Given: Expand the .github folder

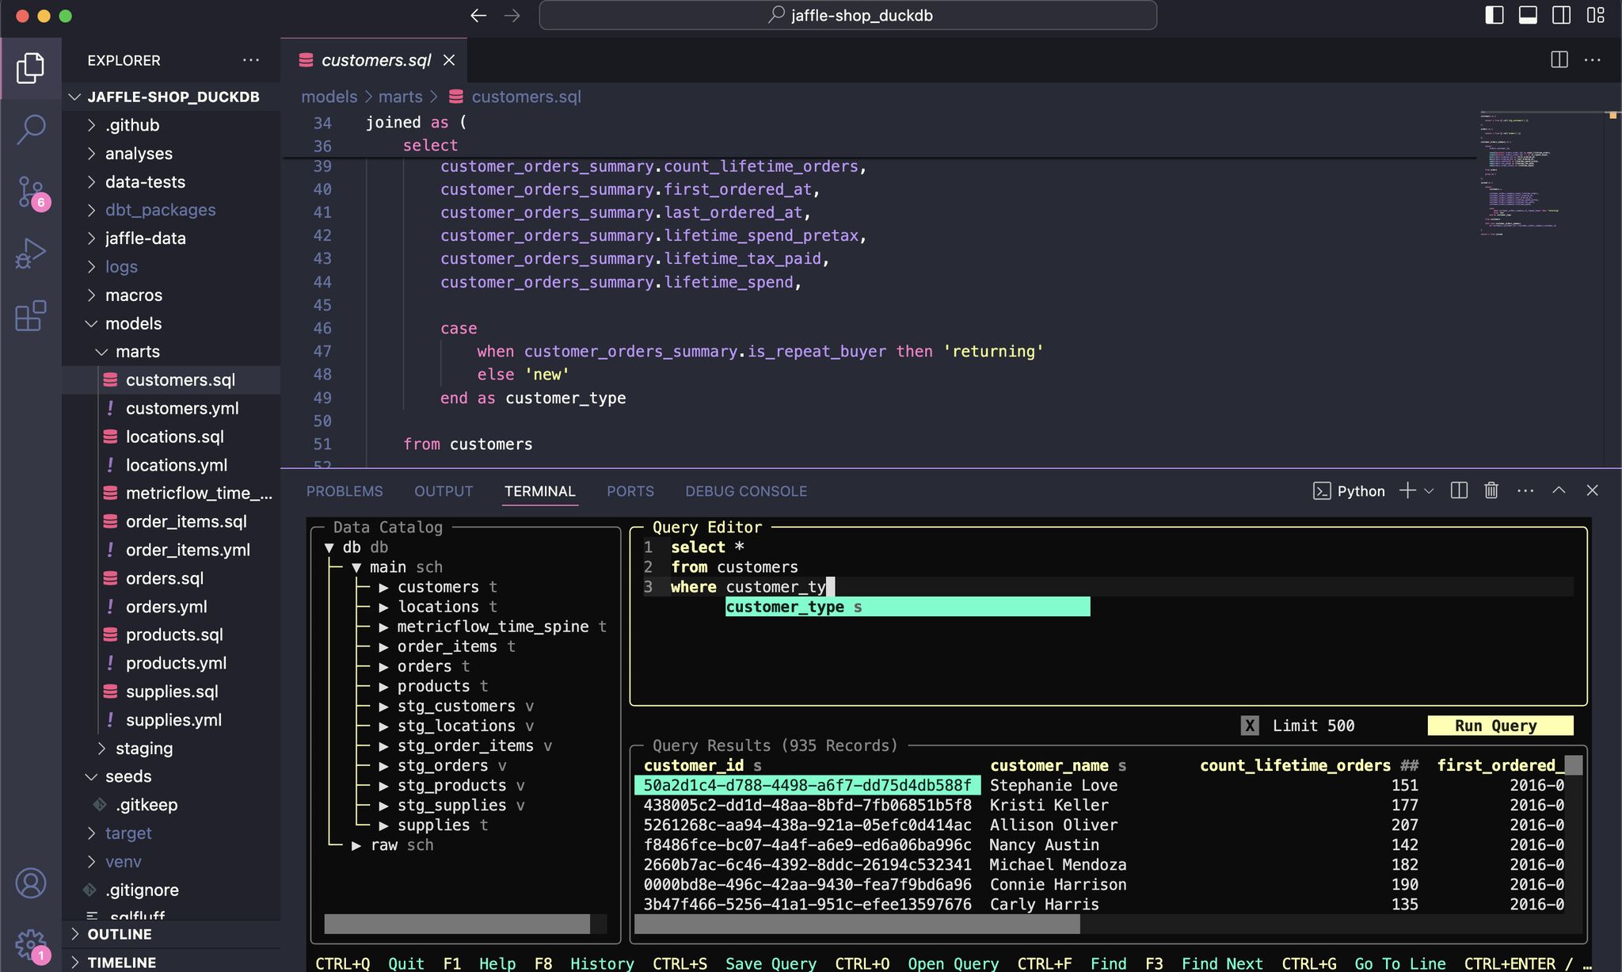Looking at the screenshot, I should click(171, 125).
